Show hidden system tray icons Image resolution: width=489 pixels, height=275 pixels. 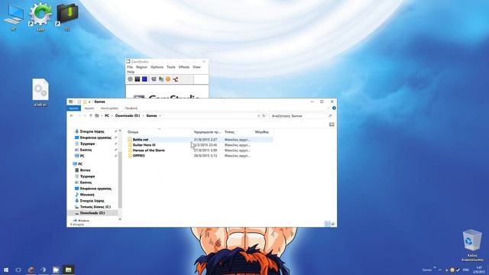pyautogui.click(x=440, y=270)
